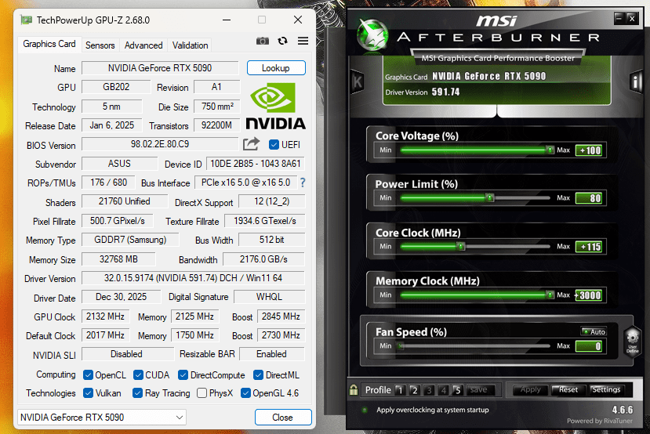Click the MSI Afterburner green star logo
Screen dimensions: 650x434
coord(372,36)
